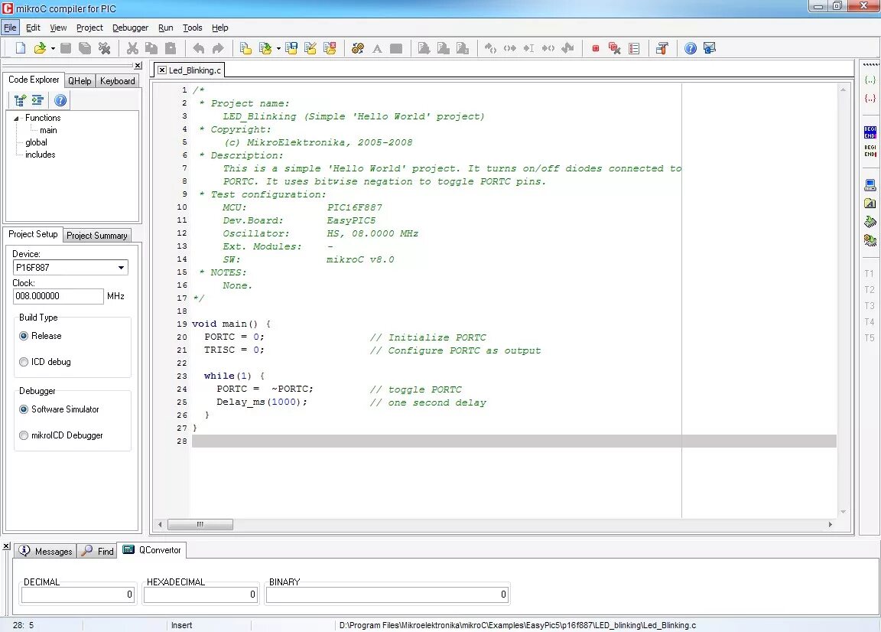This screenshot has width=881, height=632.
Task: Switch to the Find tab
Action: coord(98,551)
